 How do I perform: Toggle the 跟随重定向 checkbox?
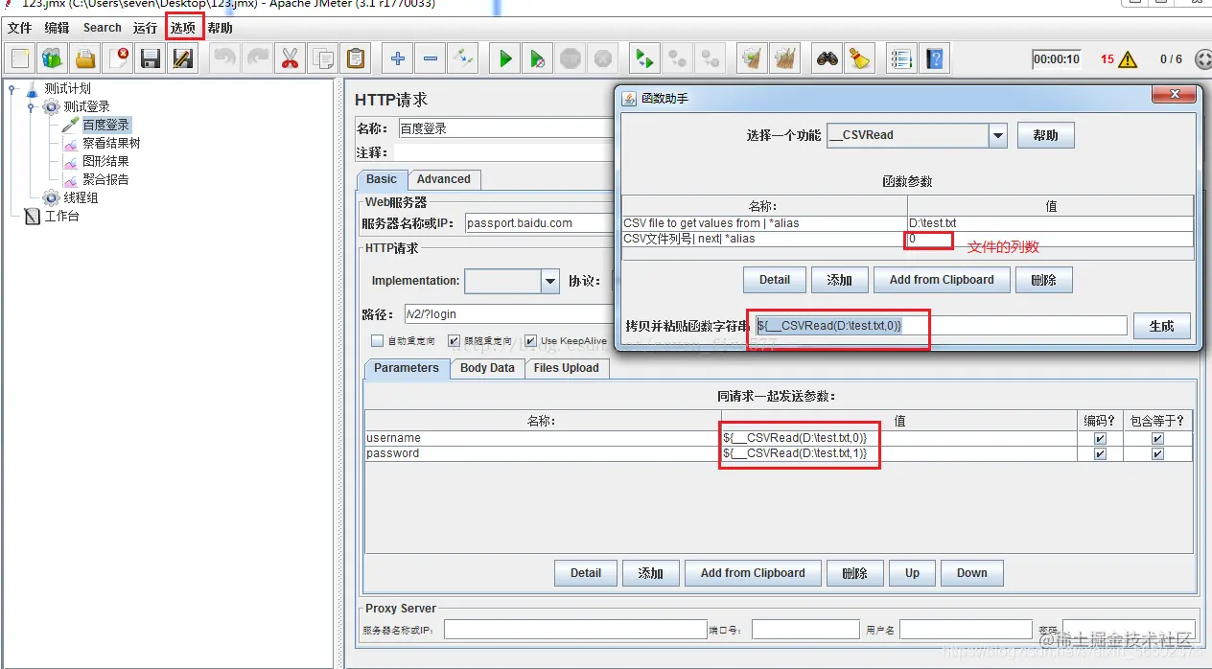click(x=454, y=341)
